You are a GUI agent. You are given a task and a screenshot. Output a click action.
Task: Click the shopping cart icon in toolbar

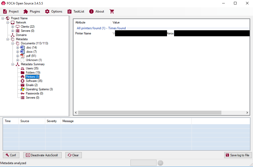click(x=112, y=11)
